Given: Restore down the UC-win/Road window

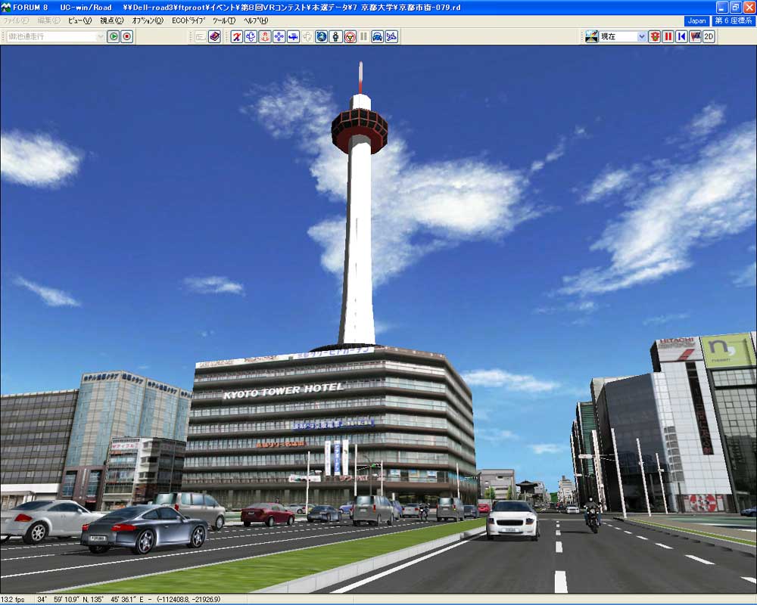Looking at the screenshot, I should coord(736,8).
